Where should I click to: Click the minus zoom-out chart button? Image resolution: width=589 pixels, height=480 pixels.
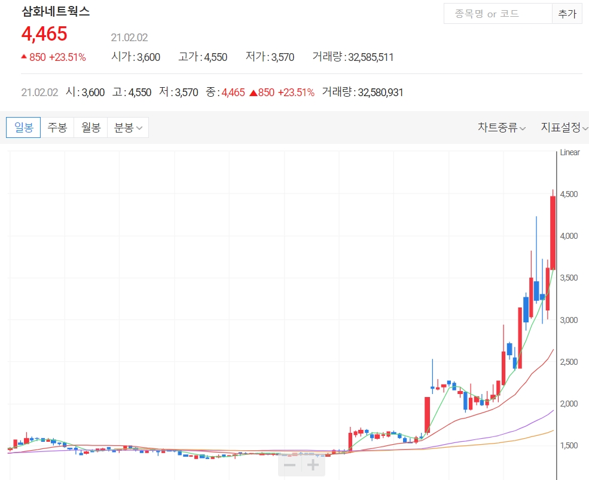click(289, 466)
